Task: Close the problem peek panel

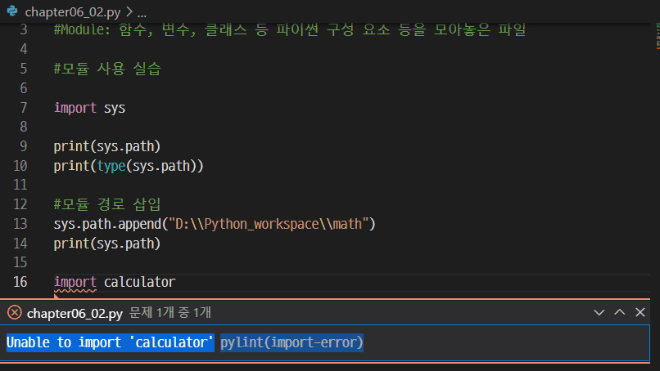Action: pyautogui.click(x=640, y=312)
